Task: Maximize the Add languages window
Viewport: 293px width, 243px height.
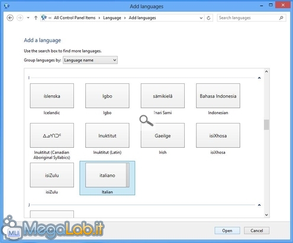Action: tap(271, 5)
